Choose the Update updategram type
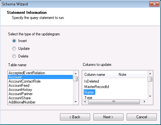Viewport: 161px width, 125px height. tap(14, 49)
